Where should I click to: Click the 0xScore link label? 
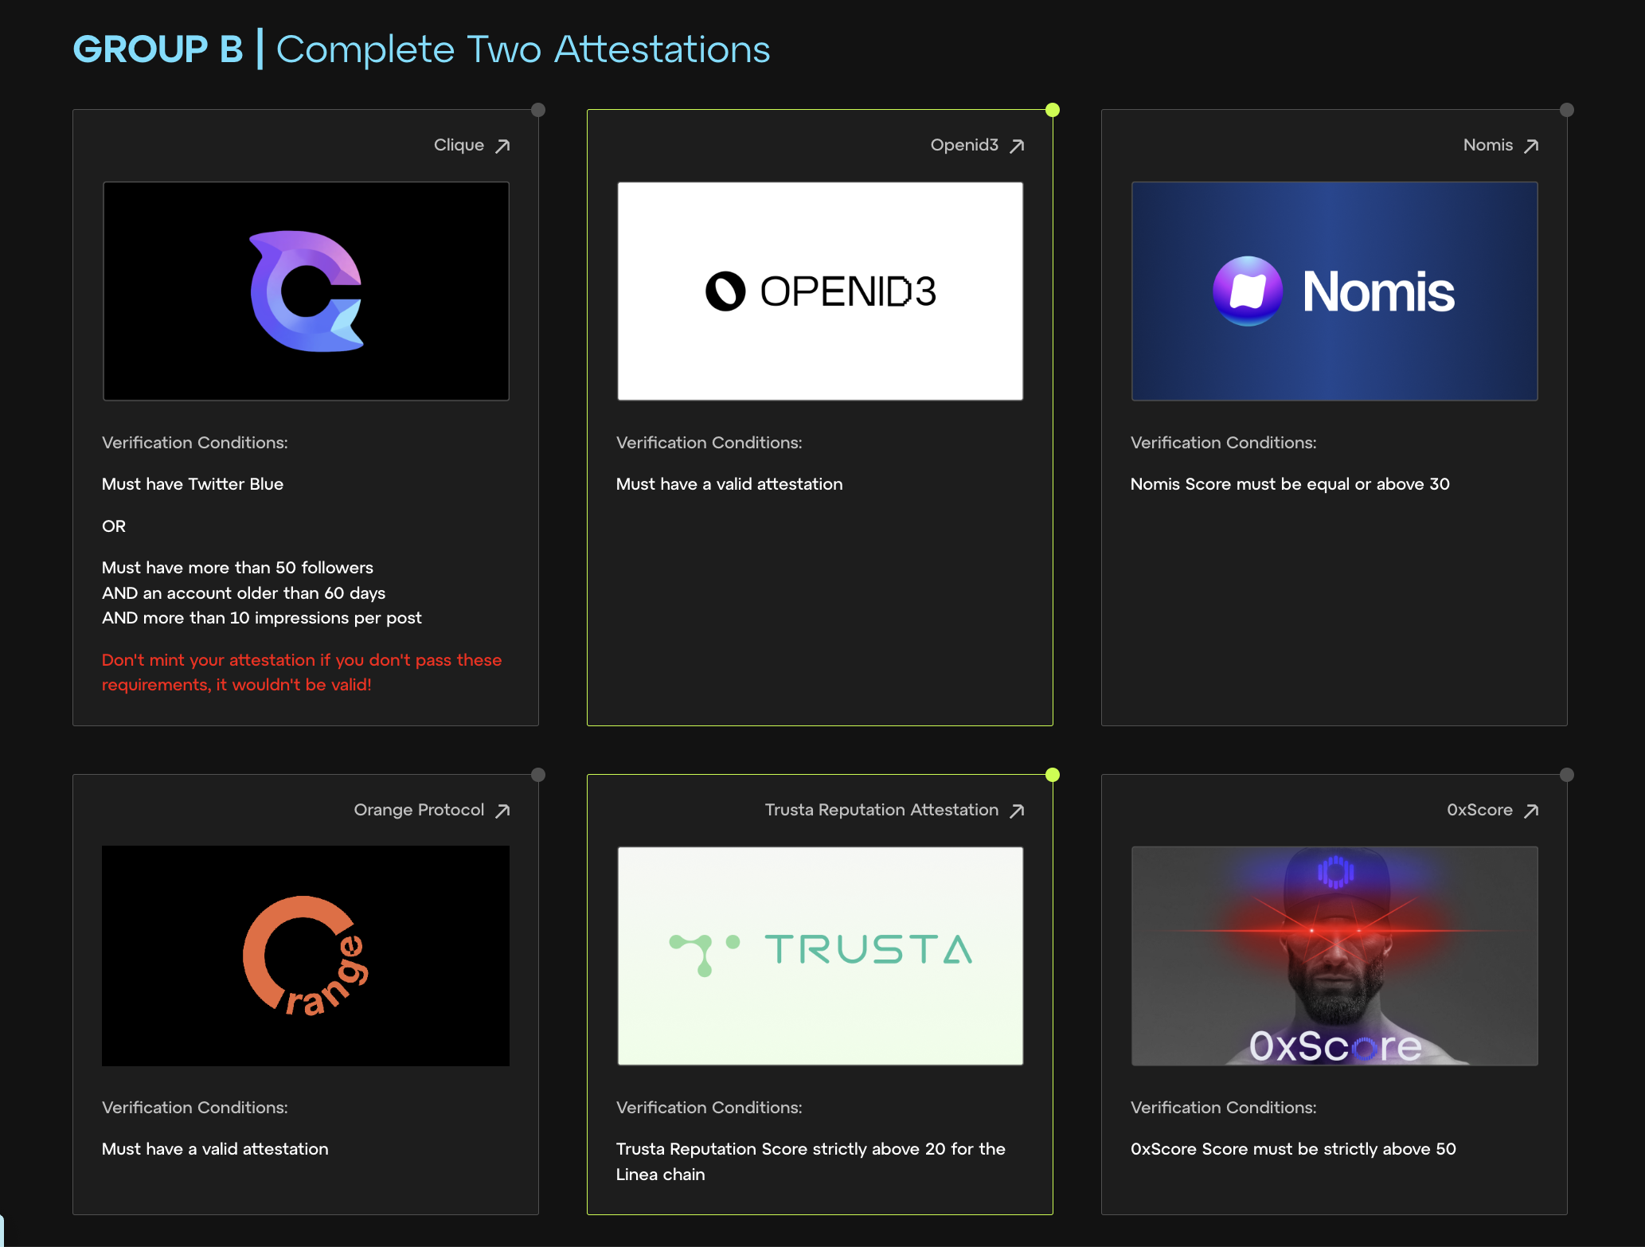pyautogui.click(x=1479, y=810)
